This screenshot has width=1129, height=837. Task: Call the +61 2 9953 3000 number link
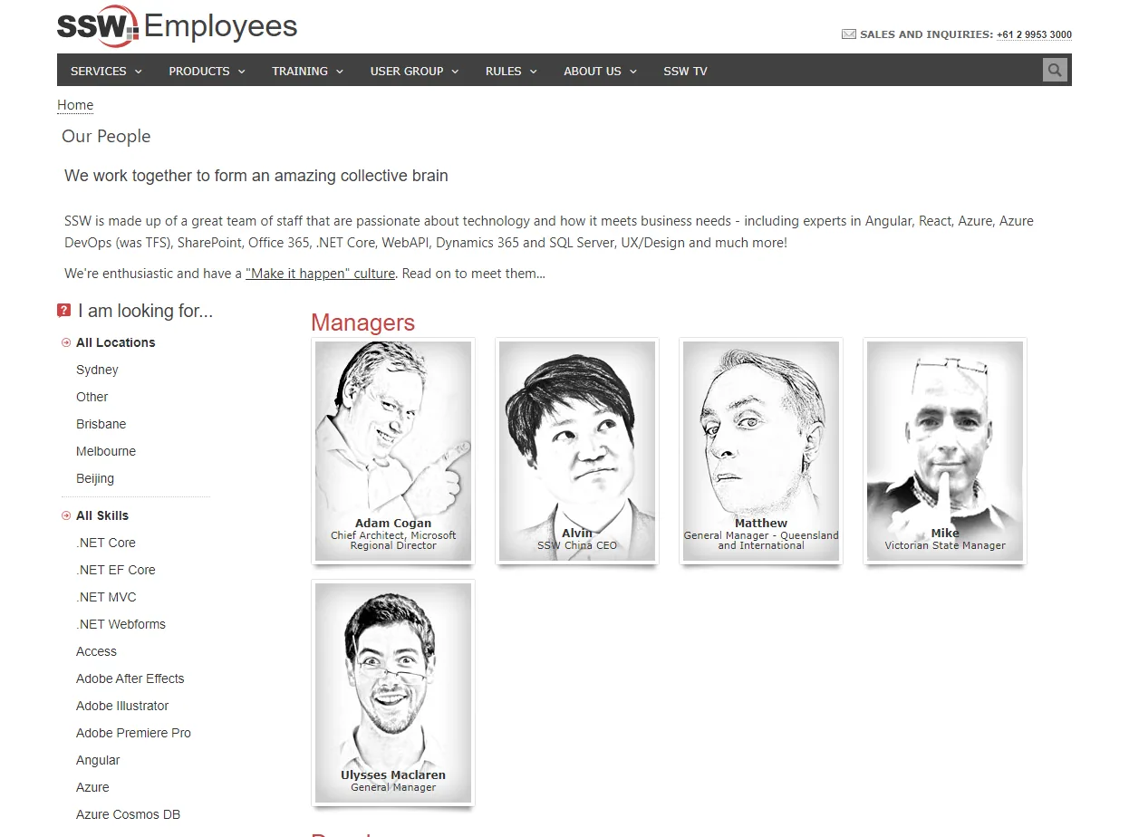click(x=1034, y=34)
